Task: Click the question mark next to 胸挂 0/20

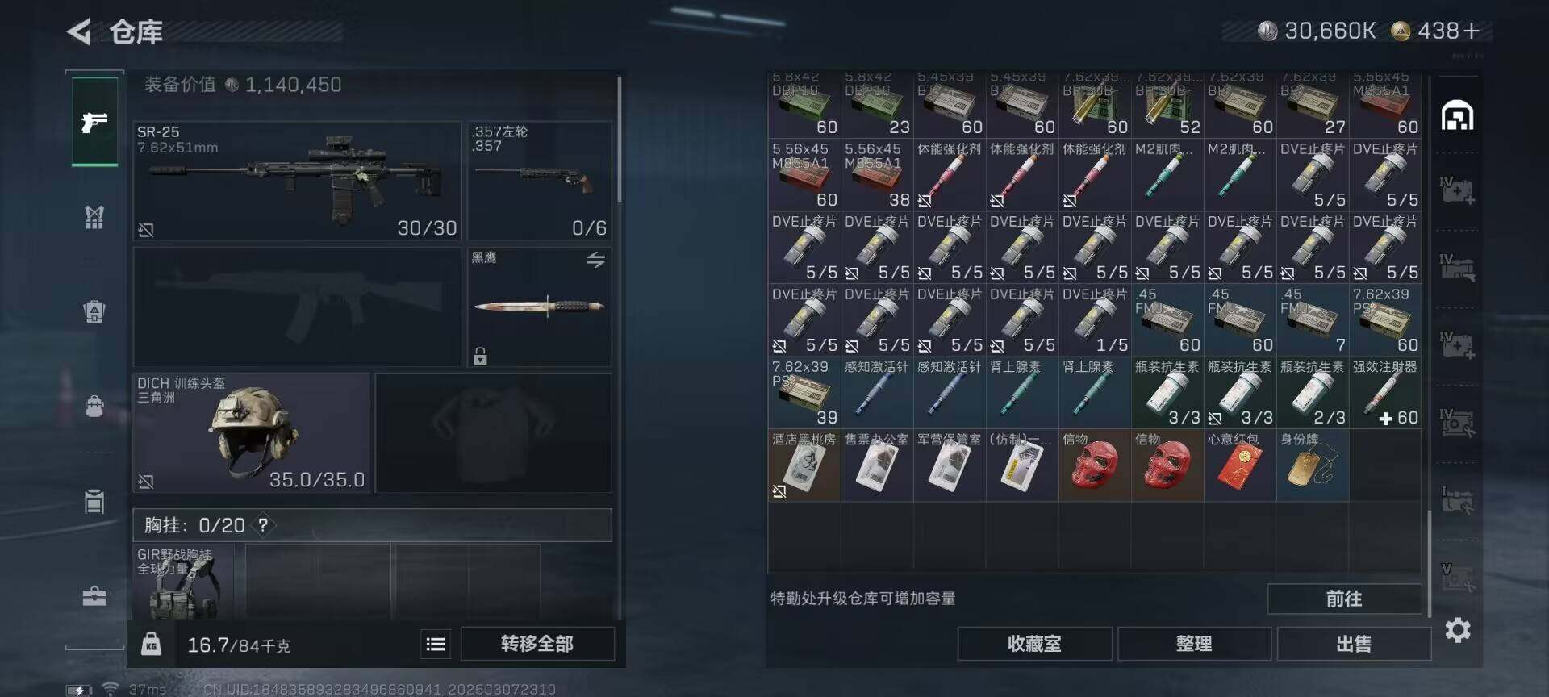Action: click(x=263, y=525)
